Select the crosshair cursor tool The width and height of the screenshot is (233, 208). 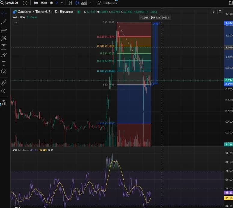(4, 14)
